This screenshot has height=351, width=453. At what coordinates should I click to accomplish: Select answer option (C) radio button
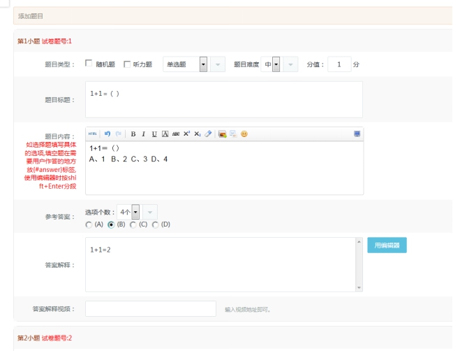click(x=133, y=224)
